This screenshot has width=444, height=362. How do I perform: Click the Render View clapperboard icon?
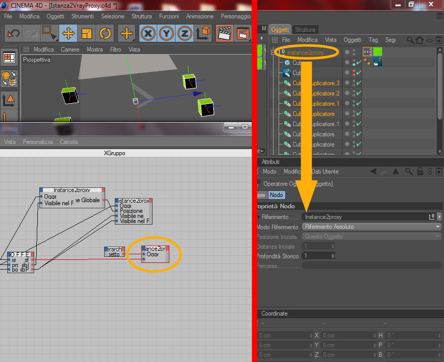224,33
